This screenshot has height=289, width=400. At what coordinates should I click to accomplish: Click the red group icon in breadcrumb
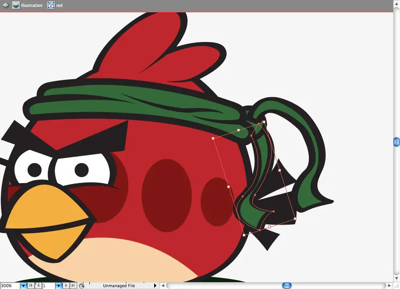click(x=51, y=5)
